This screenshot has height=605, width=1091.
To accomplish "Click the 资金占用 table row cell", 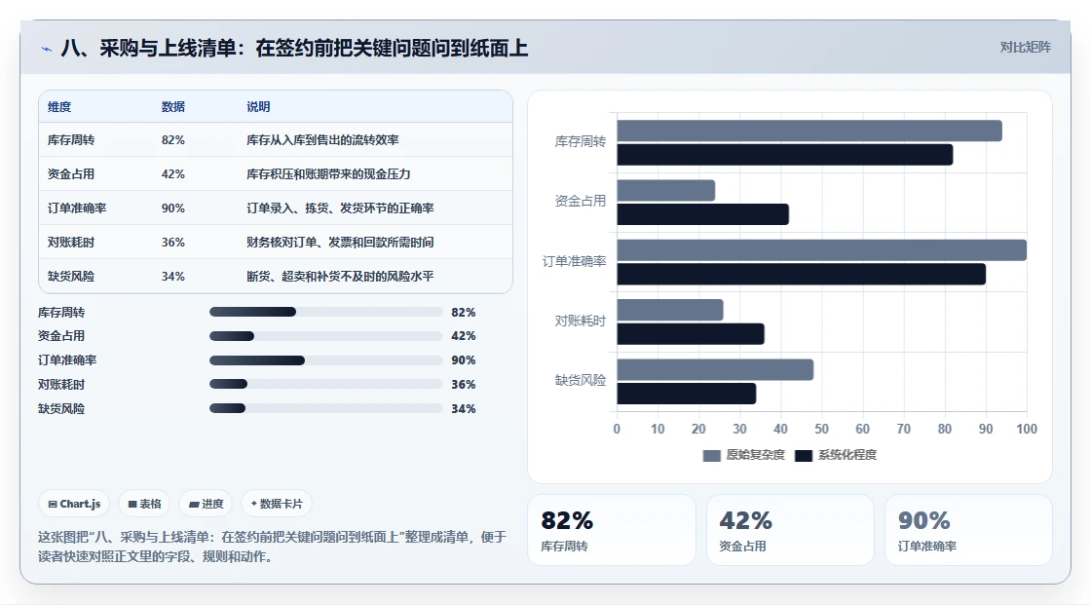I will (71, 174).
